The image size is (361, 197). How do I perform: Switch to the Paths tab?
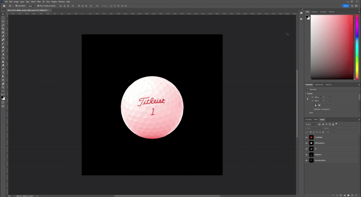tap(316, 119)
